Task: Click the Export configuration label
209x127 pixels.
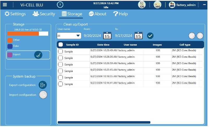Action: click(22, 85)
